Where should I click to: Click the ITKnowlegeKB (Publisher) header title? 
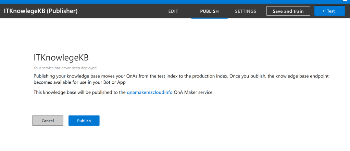41,11
